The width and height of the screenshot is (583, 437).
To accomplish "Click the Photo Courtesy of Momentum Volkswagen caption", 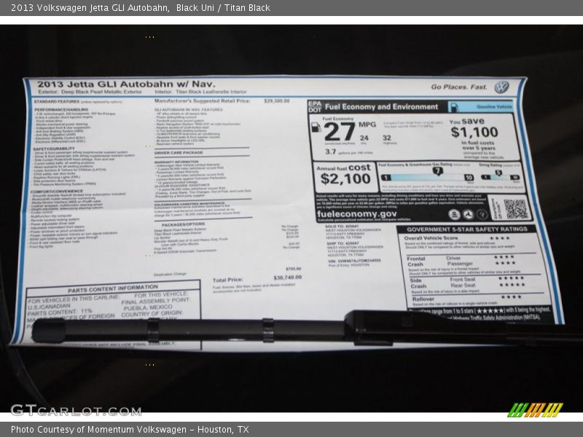I will pos(130,430).
